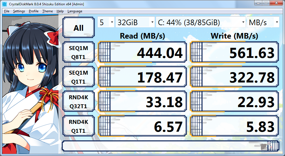Minimize the CrystalDiskMark window

(258, 3)
